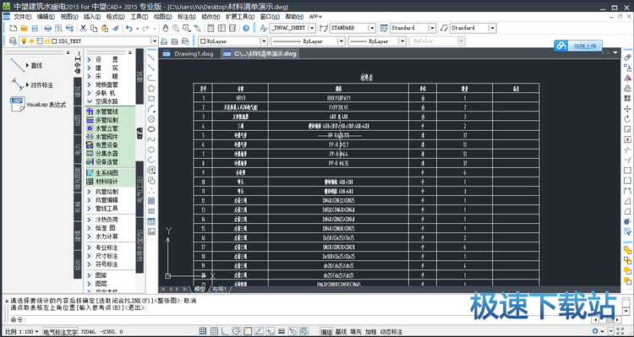Click the 设备连管 item

click(x=102, y=162)
